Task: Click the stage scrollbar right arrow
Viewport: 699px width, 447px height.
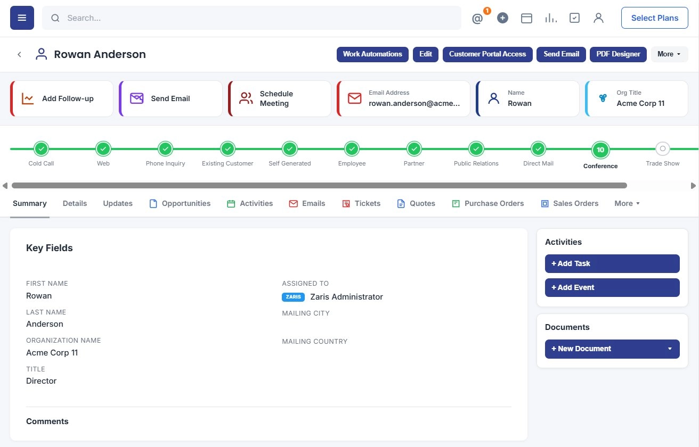Action: click(693, 186)
